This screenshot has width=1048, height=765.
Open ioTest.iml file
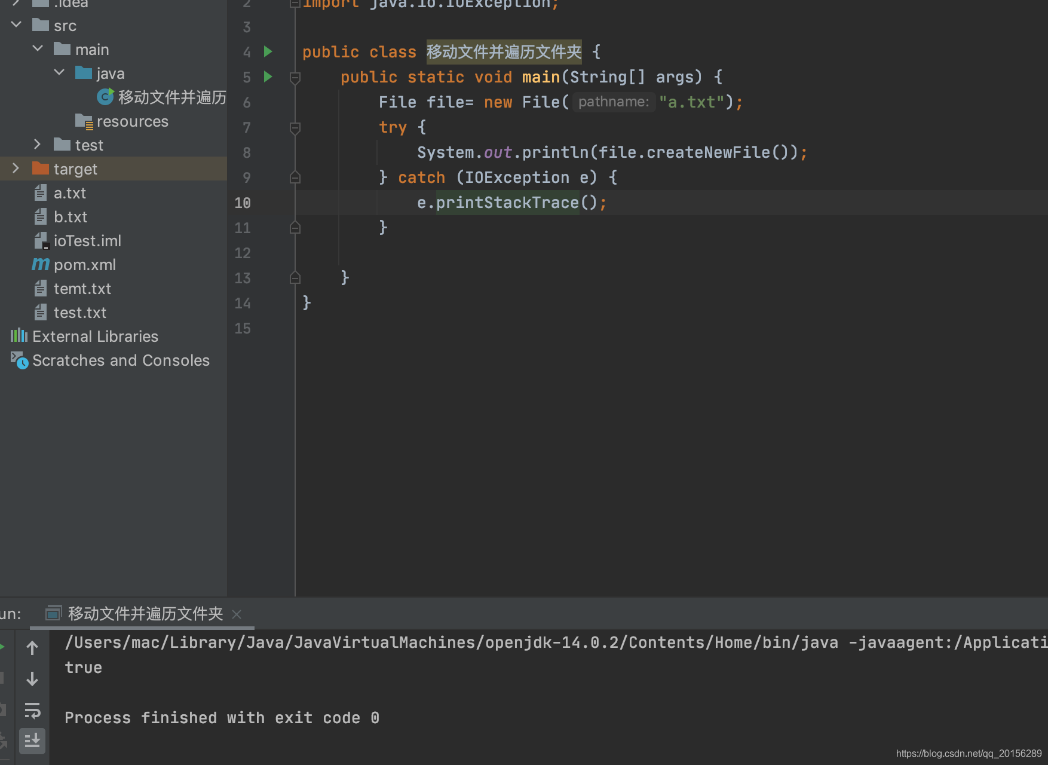pos(87,241)
